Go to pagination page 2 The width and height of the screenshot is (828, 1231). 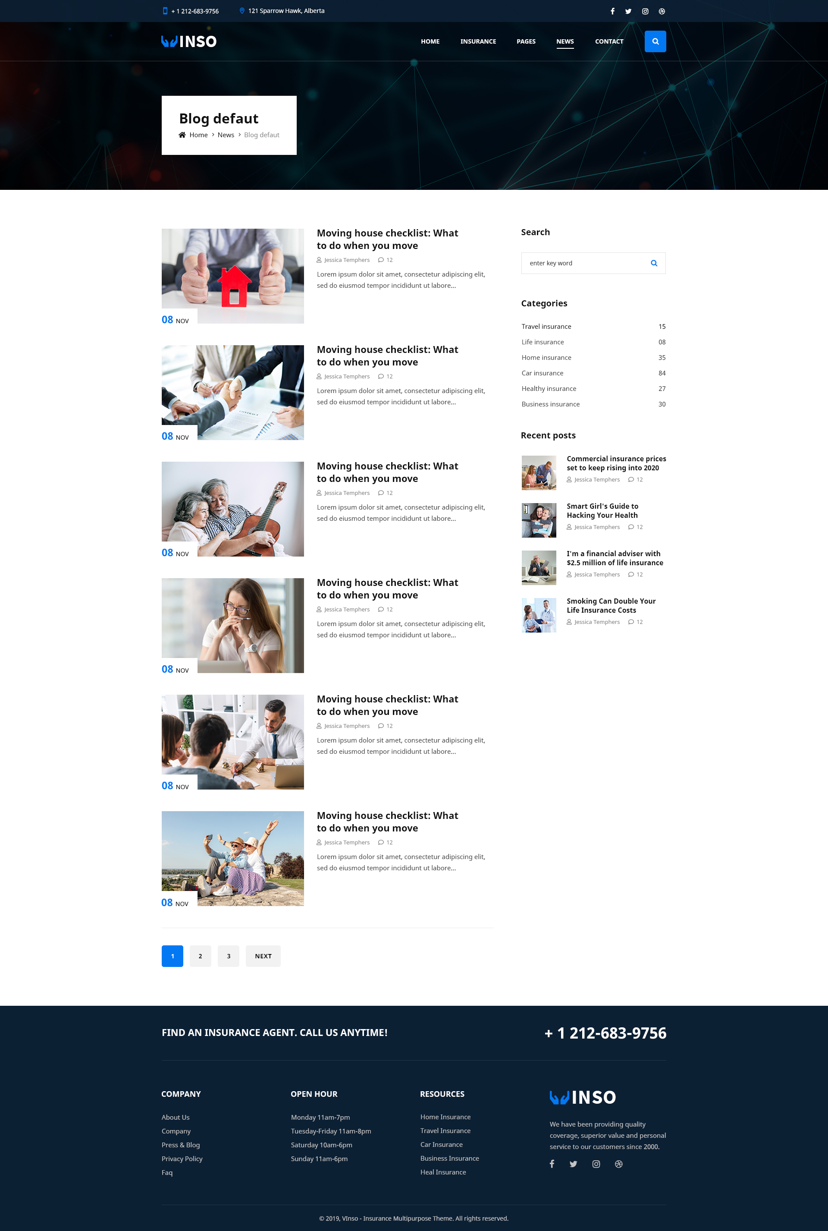point(200,956)
